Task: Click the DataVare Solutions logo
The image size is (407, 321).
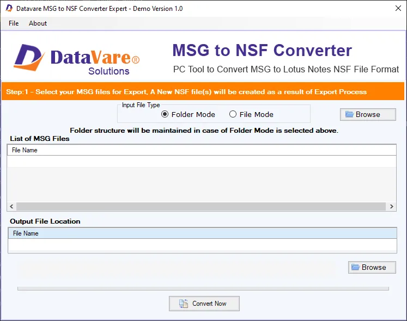Action: (x=77, y=59)
